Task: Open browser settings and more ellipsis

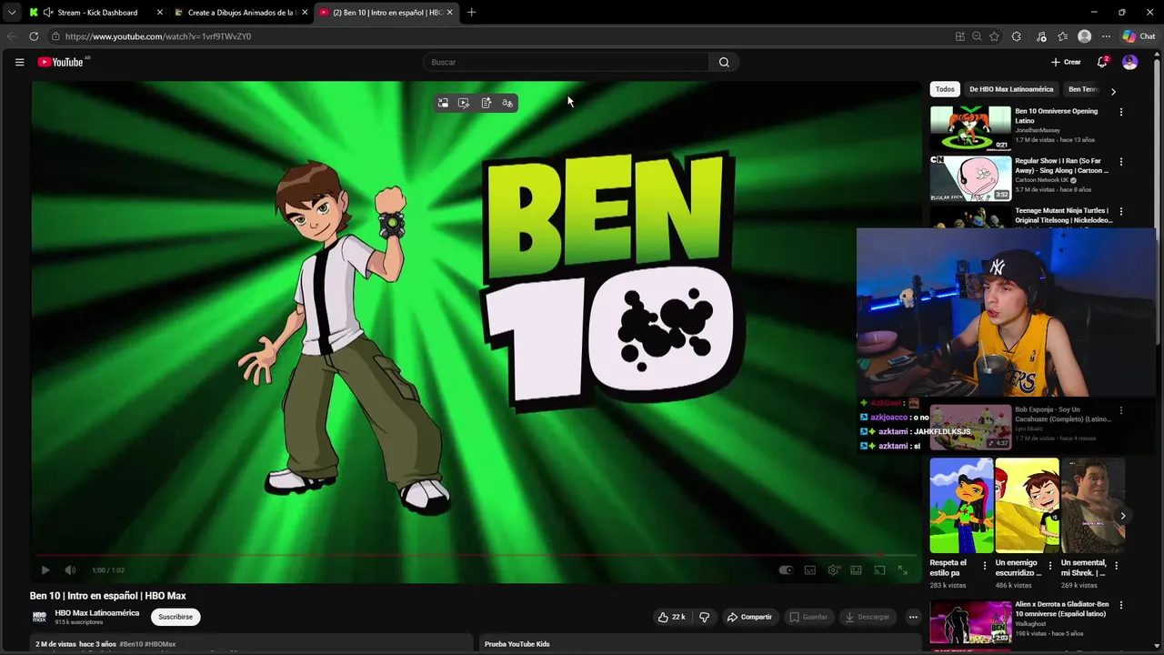Action: click(x=1106, y=36)
